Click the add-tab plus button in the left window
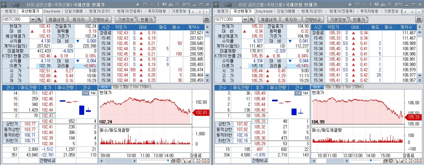424x165 pixels. click(x=207, y=11)
